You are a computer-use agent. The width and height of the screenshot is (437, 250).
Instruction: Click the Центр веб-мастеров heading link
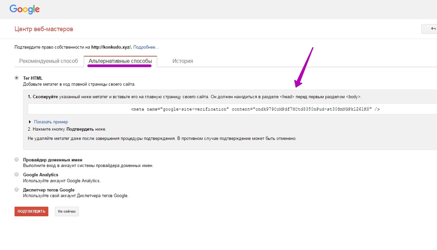44,29
